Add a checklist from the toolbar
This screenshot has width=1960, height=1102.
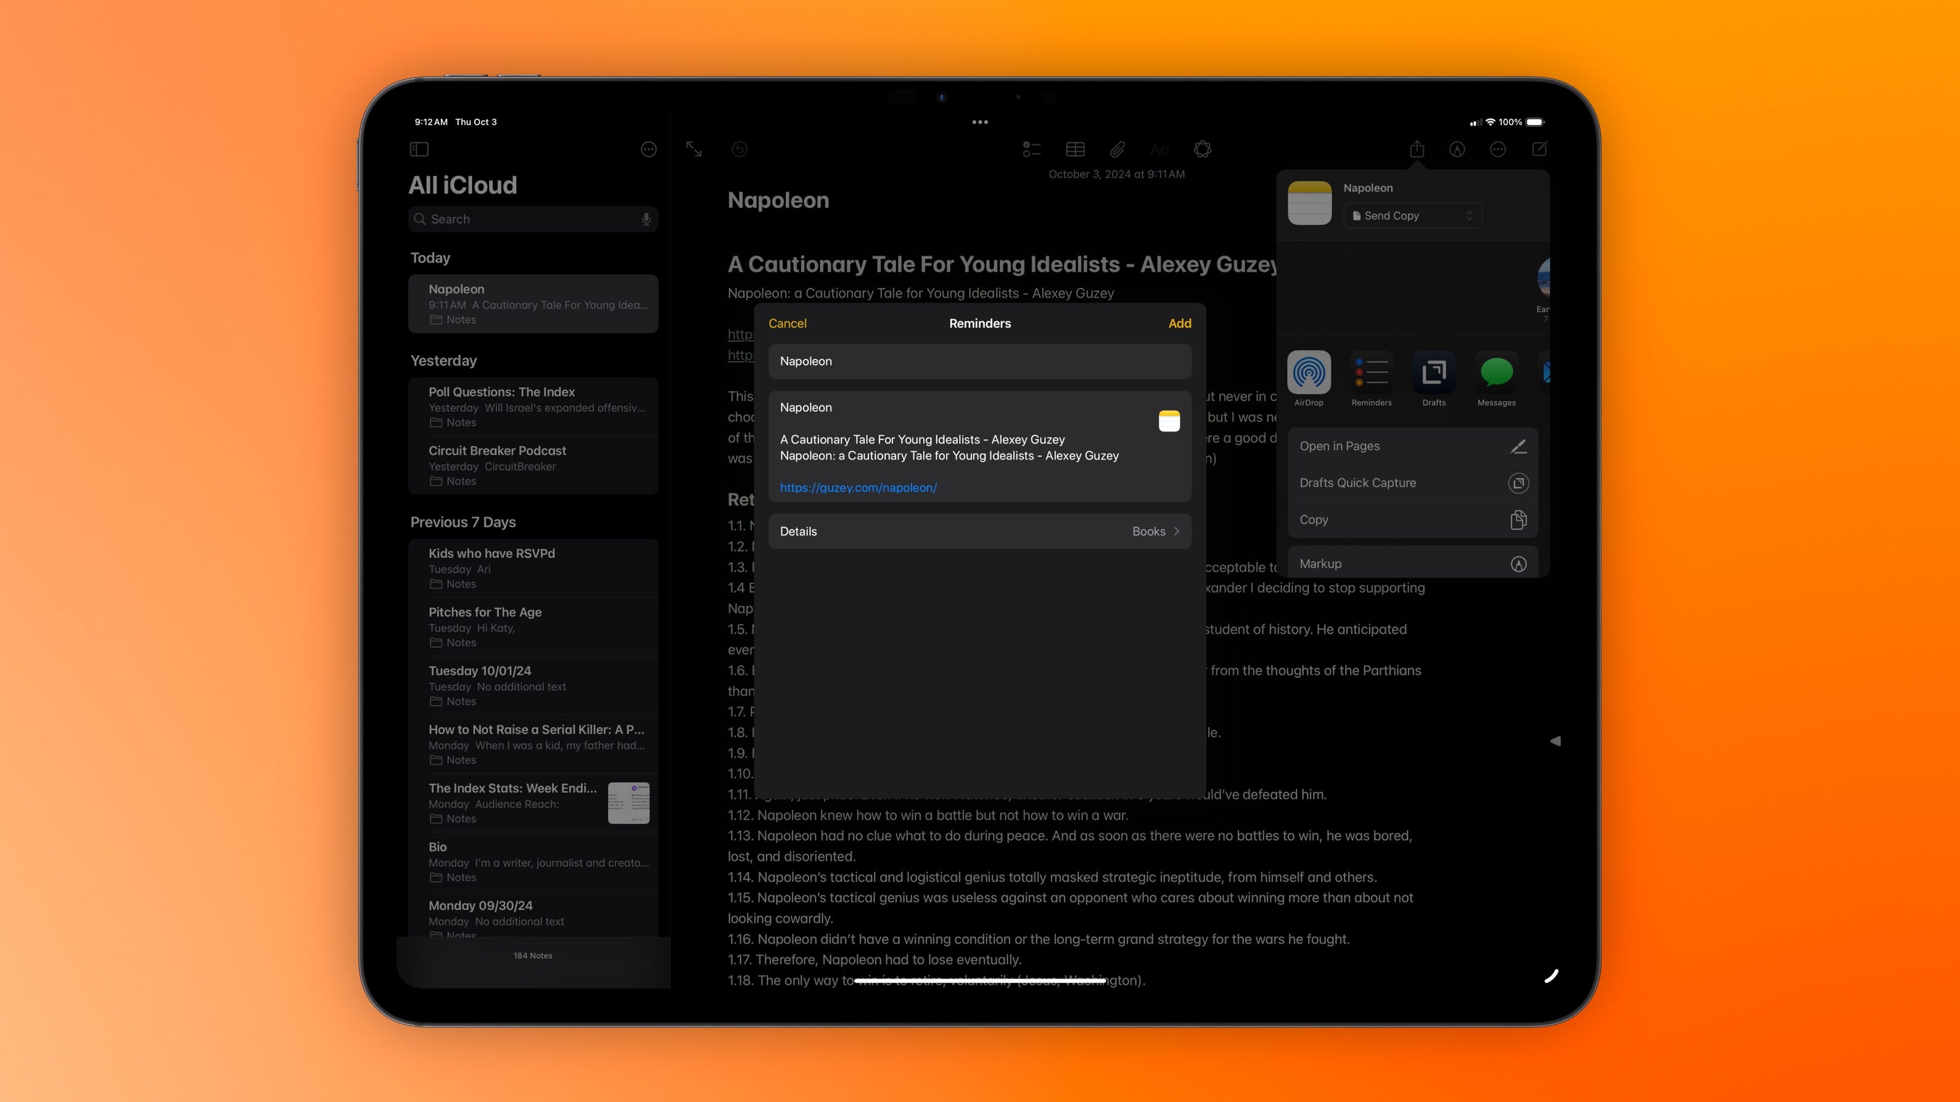click(x=1031, y=149)
